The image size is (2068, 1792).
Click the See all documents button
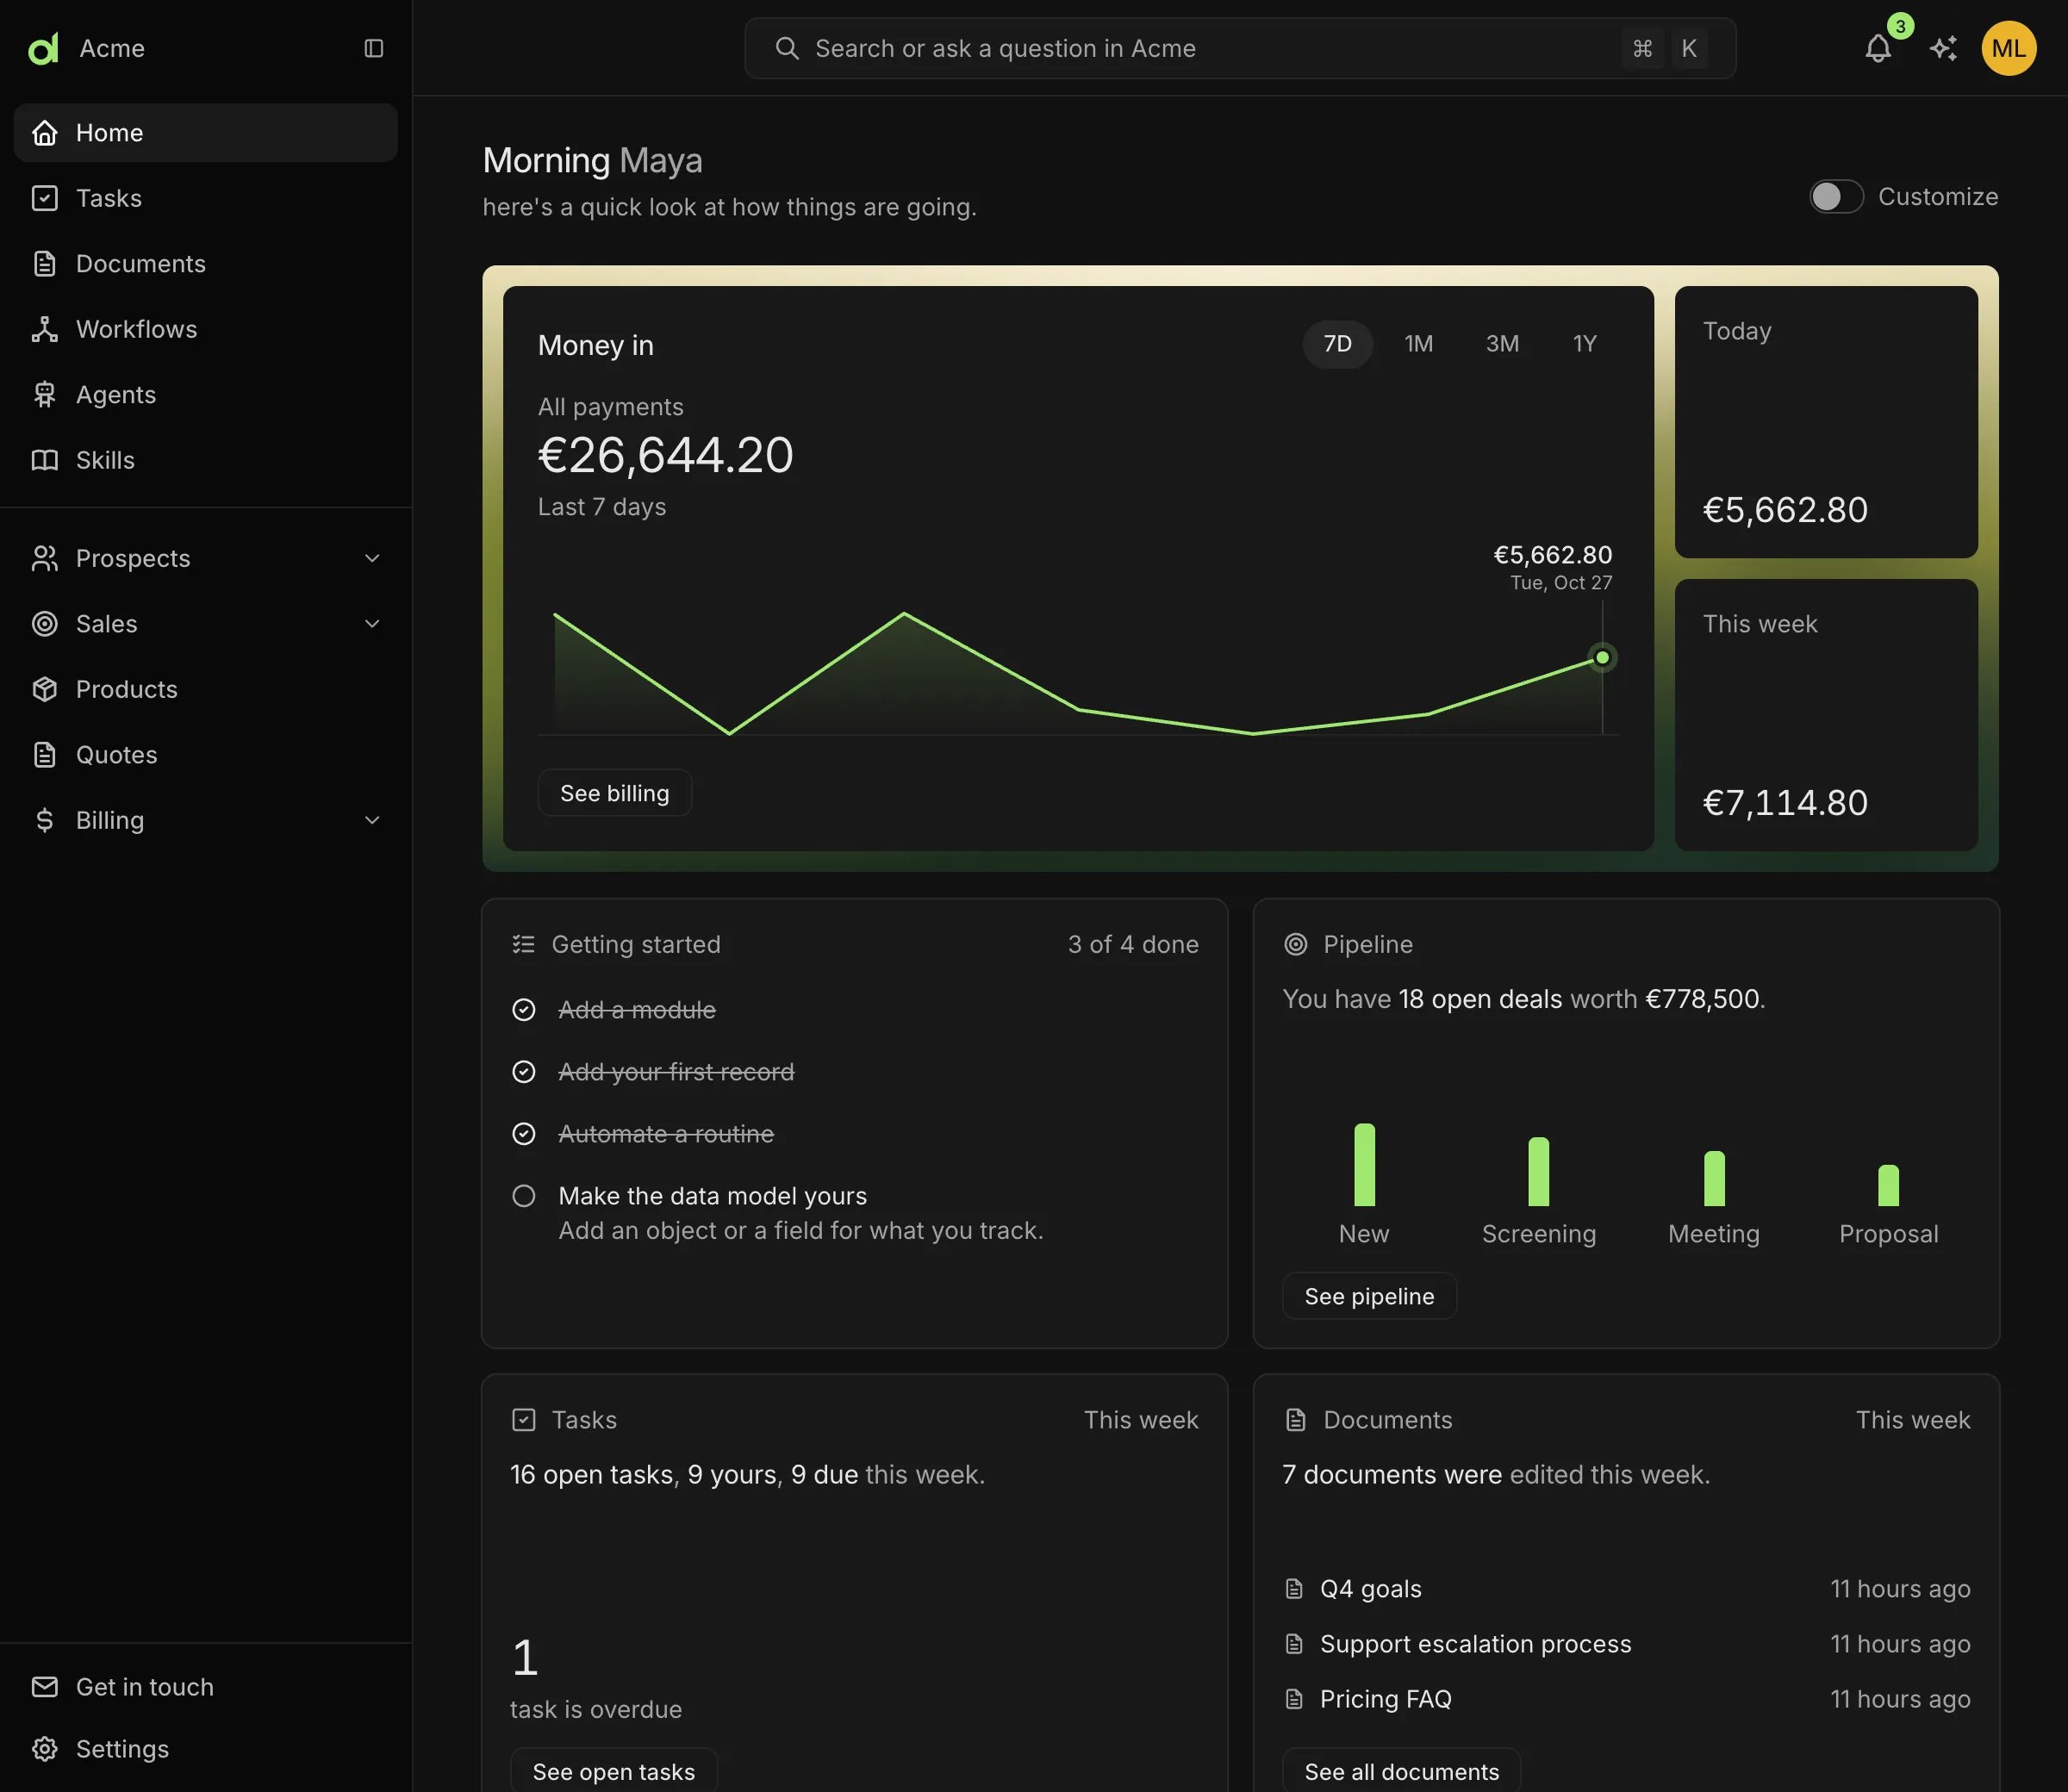1401,1771
